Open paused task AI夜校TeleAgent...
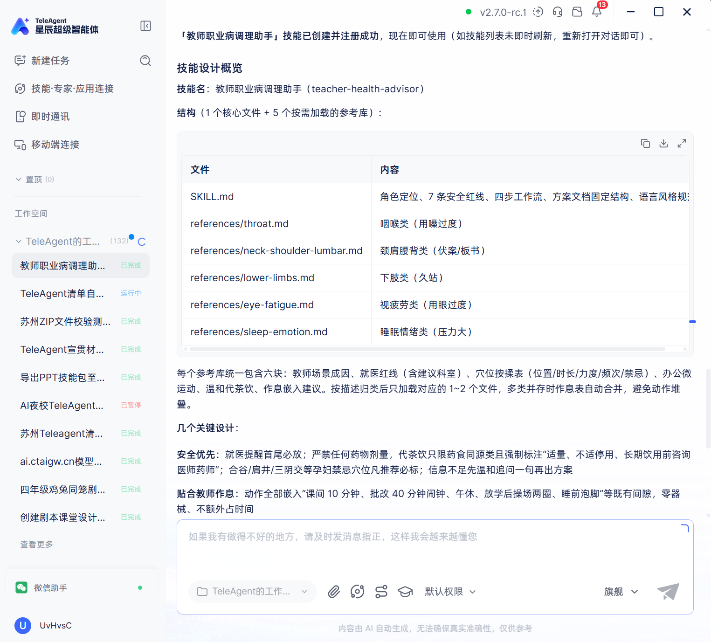Image resolution: width=711 pixels, height=642 pixels. coord(81,405)
